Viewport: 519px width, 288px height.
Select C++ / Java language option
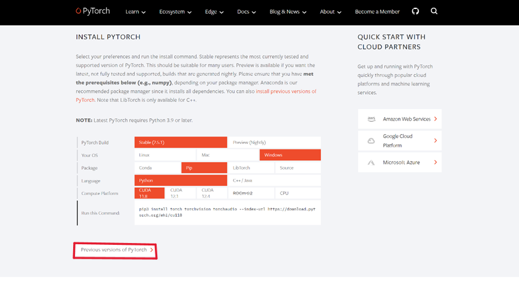point(274,181)
